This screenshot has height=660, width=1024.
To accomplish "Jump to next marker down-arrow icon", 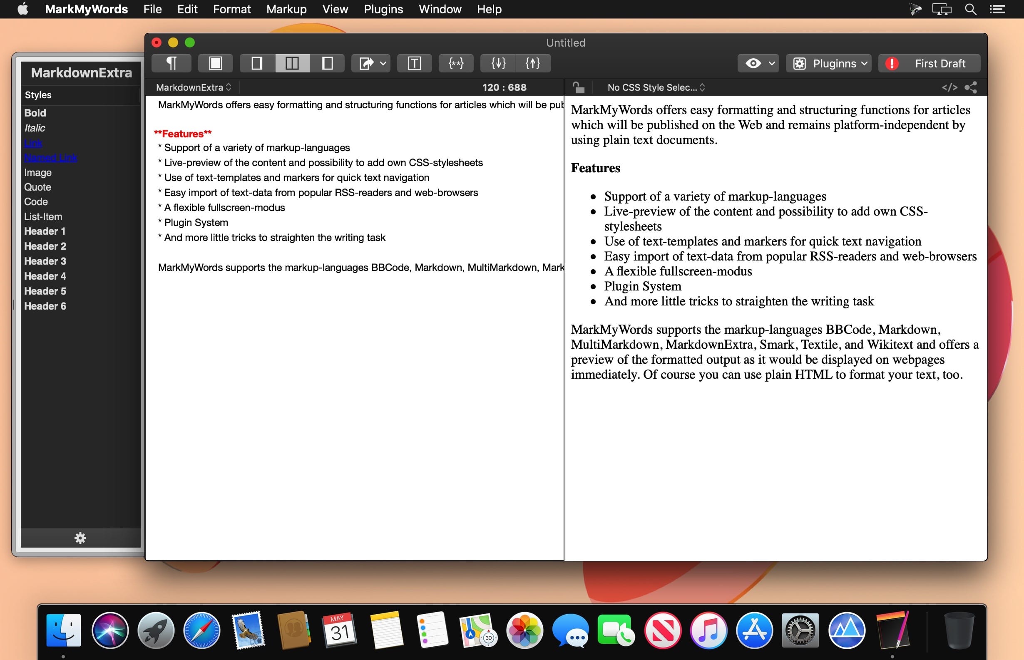I will (498, 63).
